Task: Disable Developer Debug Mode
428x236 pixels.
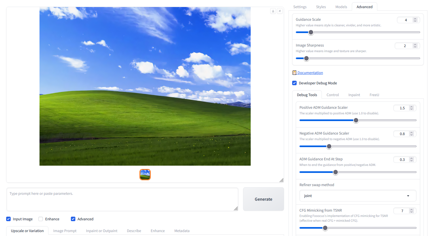Action: [294, 83]
